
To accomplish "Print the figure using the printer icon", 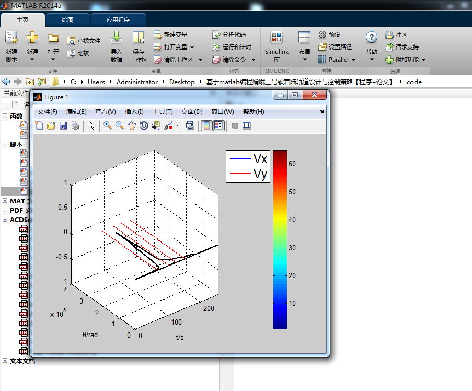I will coord(75,125).
